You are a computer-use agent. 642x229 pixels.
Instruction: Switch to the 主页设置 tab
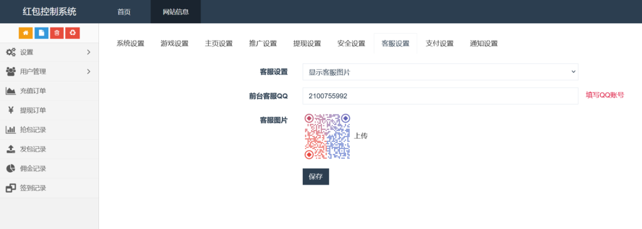click(x=219, y=44)
